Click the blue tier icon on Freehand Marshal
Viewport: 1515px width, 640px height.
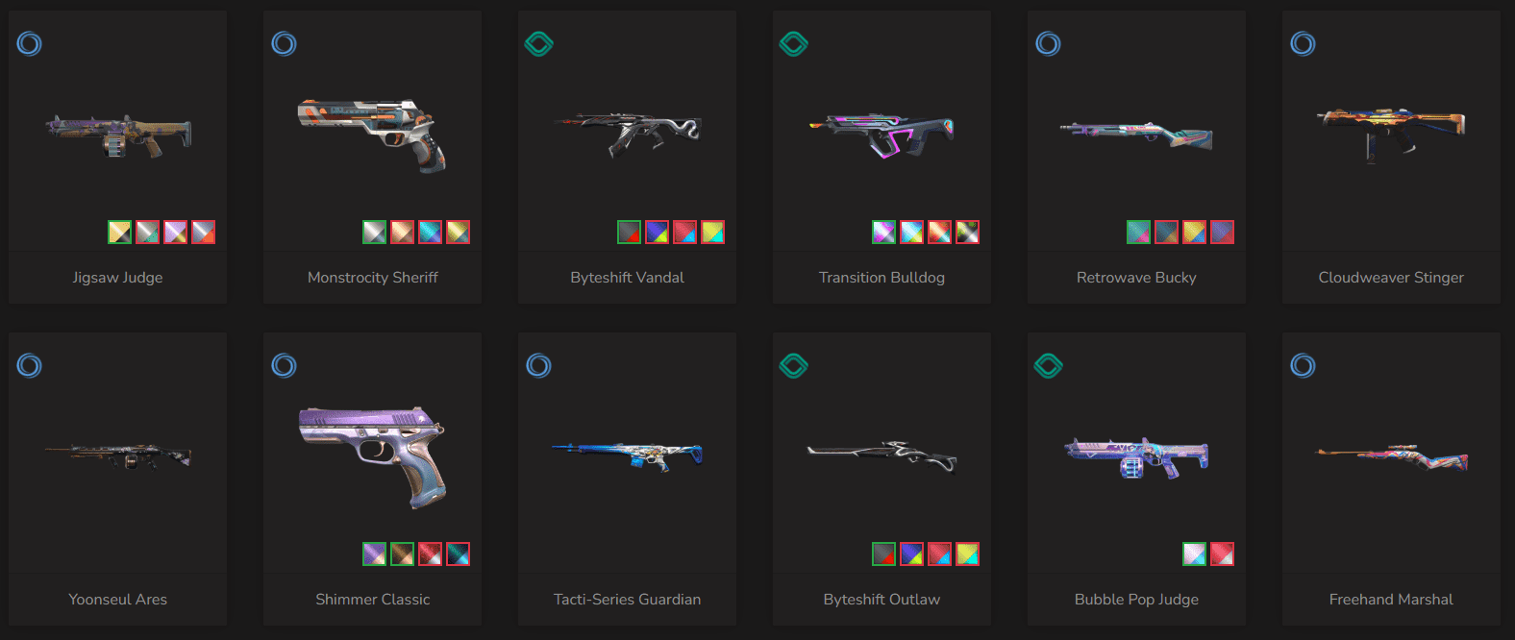tap(1304, 365)
